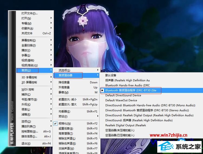Toggle 移除左声道(L) option
This screenshot has height=154, width=203.
[x=76, y=139]
